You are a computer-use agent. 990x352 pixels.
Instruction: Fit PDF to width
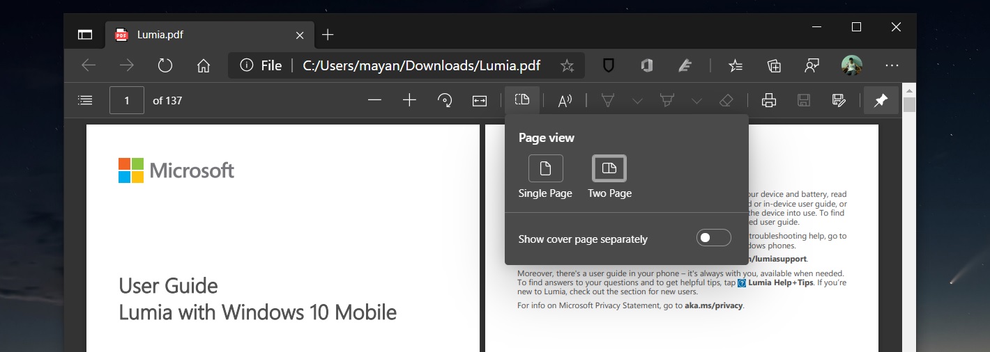pos(480,100)
